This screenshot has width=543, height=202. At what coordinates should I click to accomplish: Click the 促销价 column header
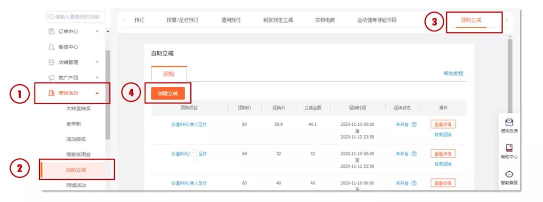pos(279,108)
